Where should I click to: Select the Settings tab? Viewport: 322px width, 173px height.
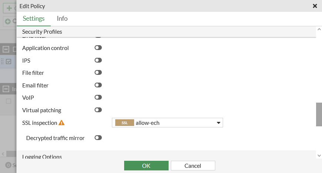pos(33,19)
